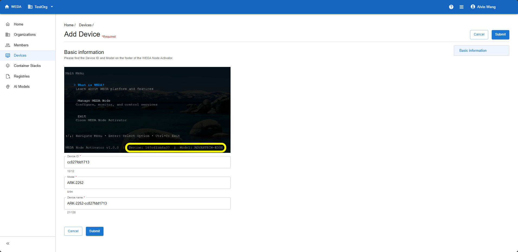Viewport: 518px width, 252px height.
Task: Collapse the sidebar with double chevron
Action: coord(8,243)
